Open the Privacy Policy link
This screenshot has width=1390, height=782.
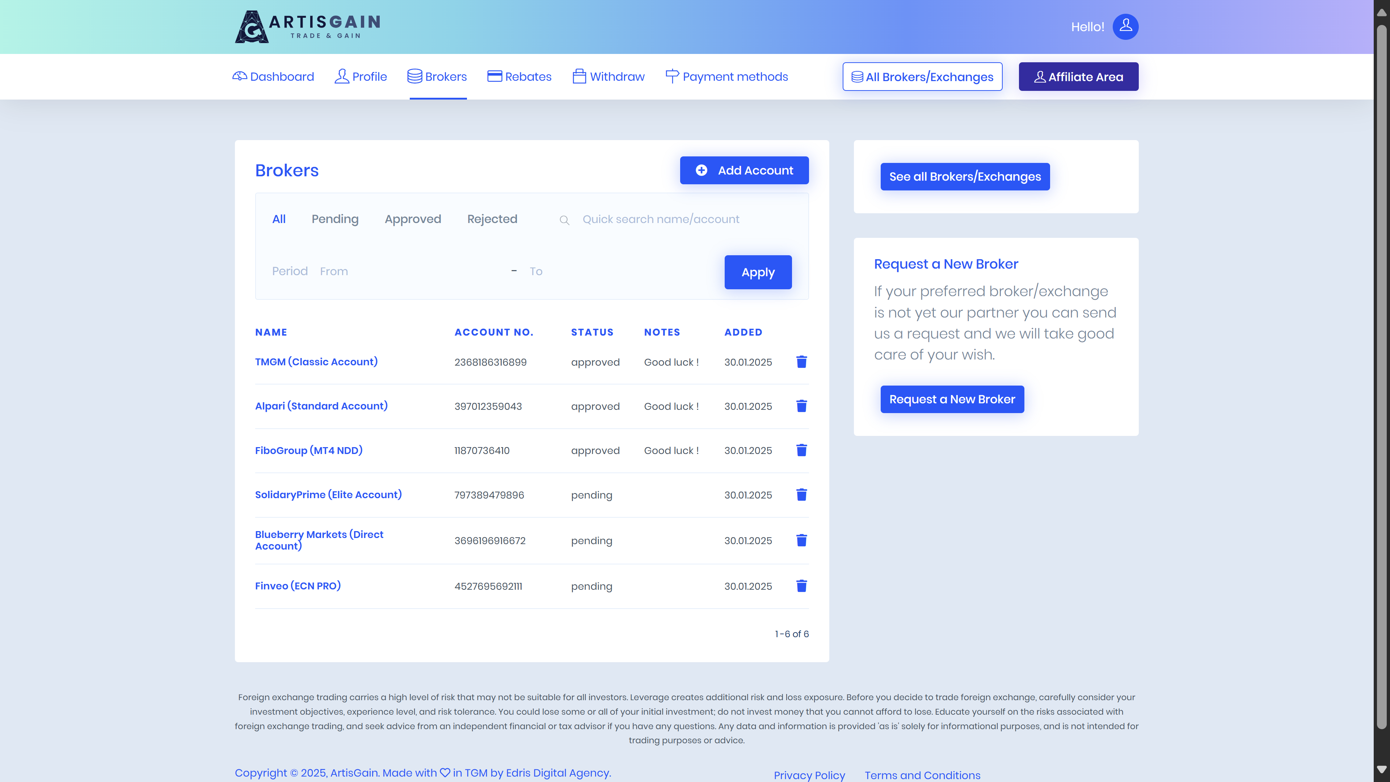[809, 775]
